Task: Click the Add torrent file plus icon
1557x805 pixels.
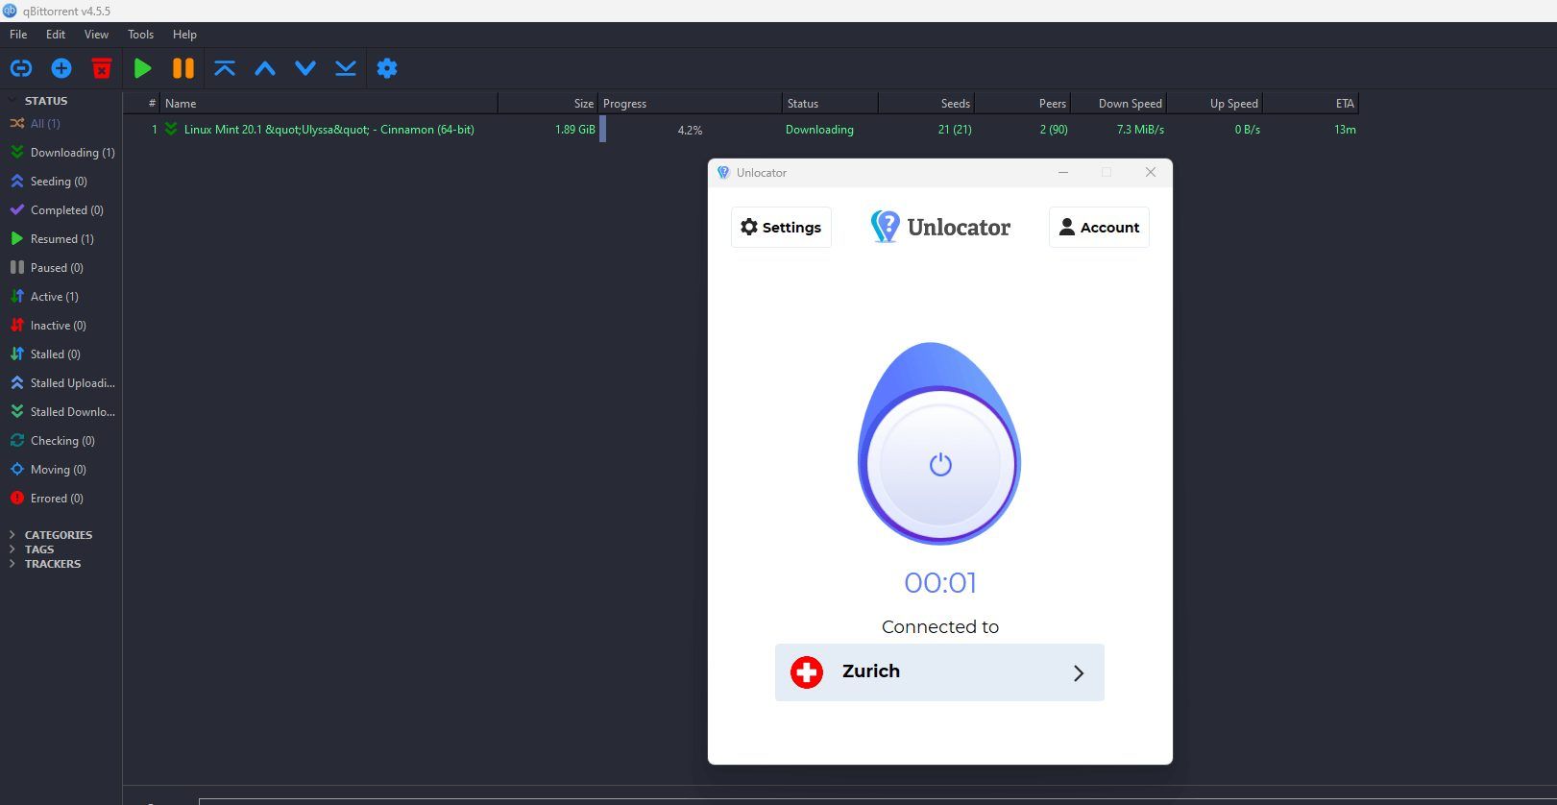Action: [61, 68]
